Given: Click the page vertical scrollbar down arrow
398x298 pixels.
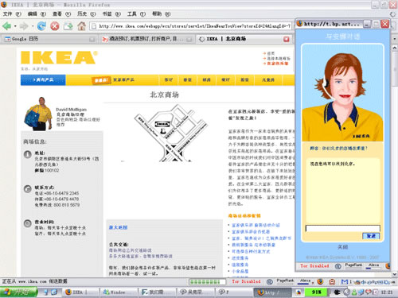Looking at the screenshot, I should 395,274.
